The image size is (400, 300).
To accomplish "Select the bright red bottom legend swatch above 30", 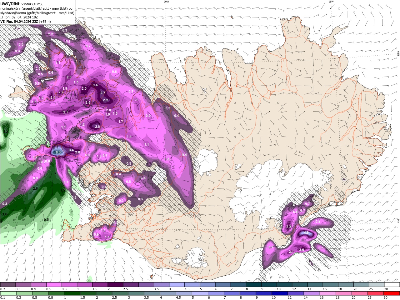I will [x=392, y=293].
